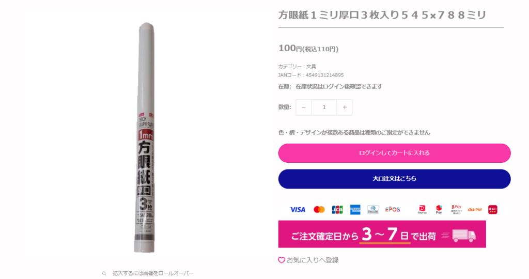This screenshot has width=529, height=279.
Task: Click the EPOS card logo
Action: [x=393, y=209]
